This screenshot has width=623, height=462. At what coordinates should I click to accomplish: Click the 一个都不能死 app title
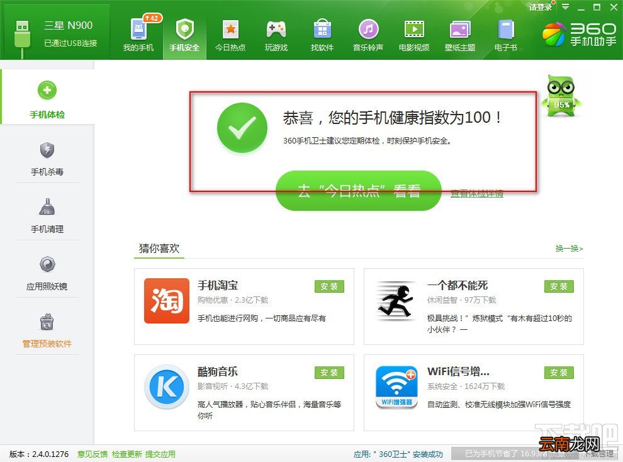[457, 285]
